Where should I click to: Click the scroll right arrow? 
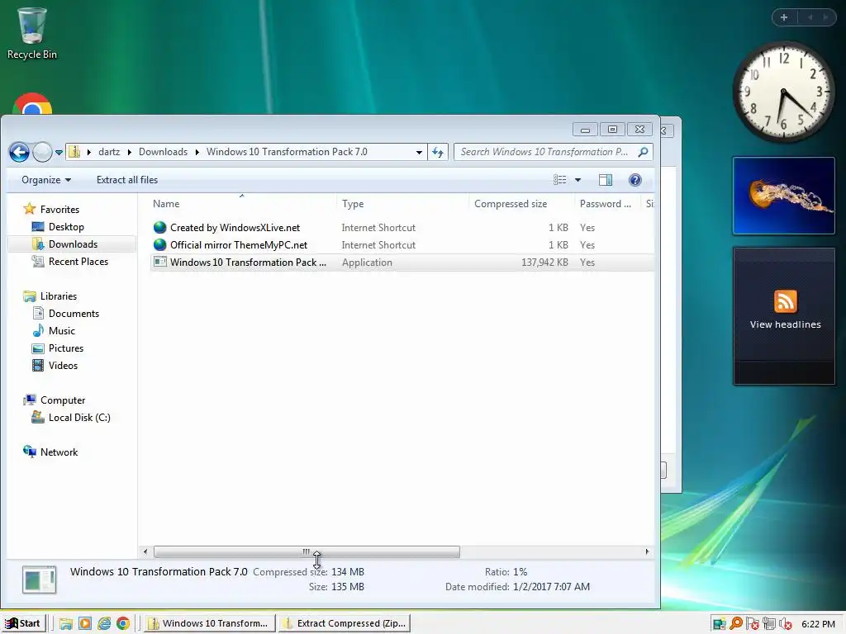(647, 551)
